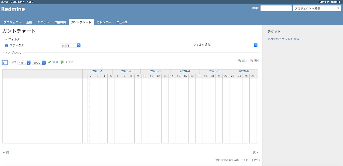This screenshot has height=166, width=343.
Task: Click the 2020-3 month header
Action: coord(155,72)
